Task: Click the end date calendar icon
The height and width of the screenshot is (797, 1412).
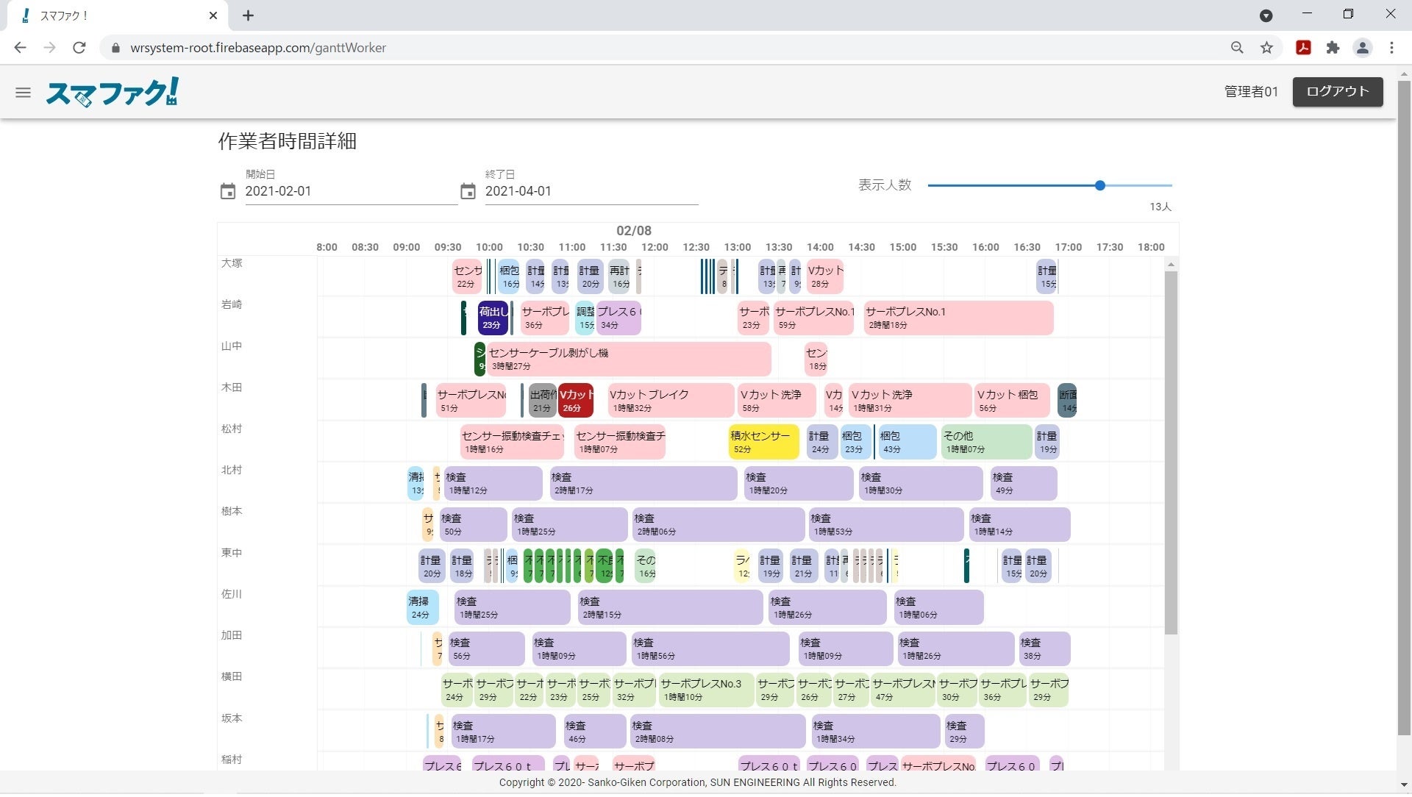Action: point(468,192)
